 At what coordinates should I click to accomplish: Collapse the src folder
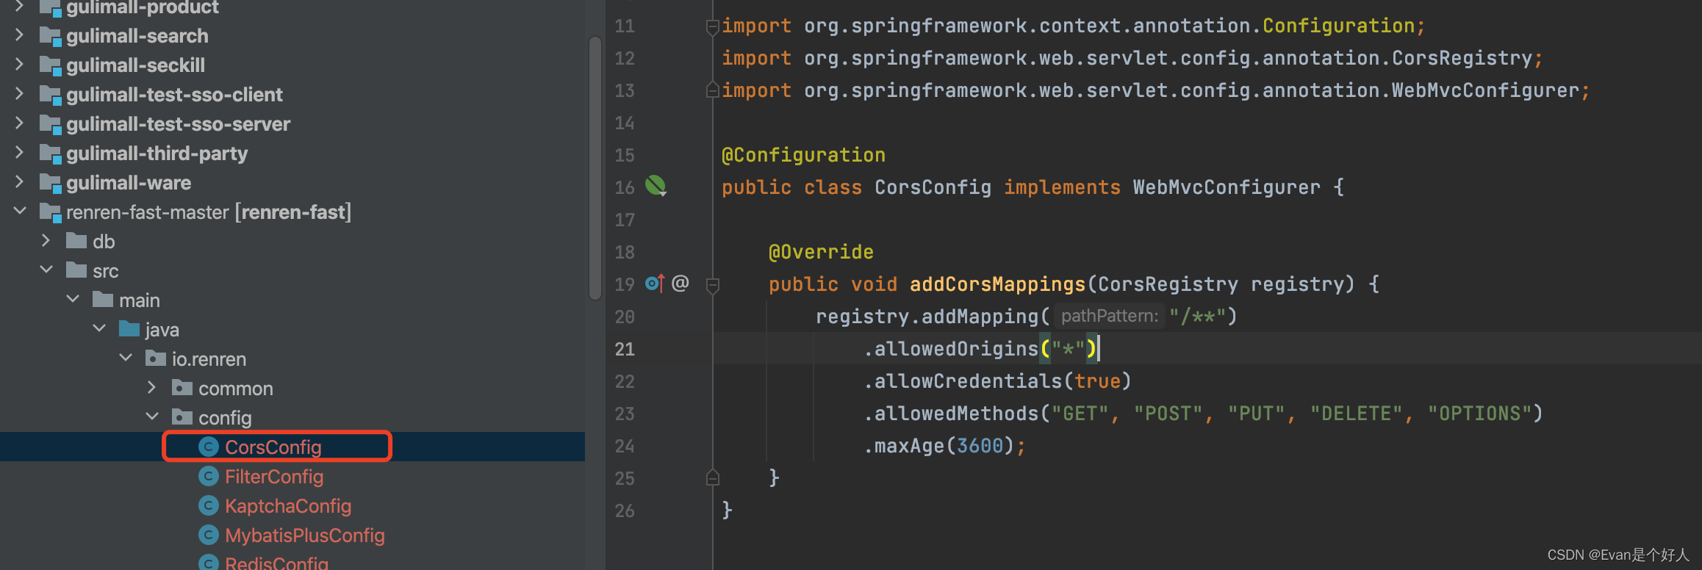pyautogui.click(x=46, y=270)
